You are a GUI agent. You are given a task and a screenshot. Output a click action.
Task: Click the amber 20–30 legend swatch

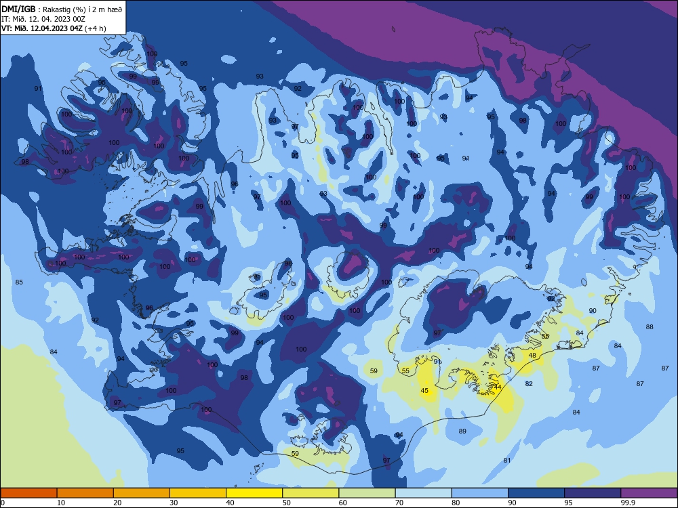pyautogui.click(x=142, y=493)
